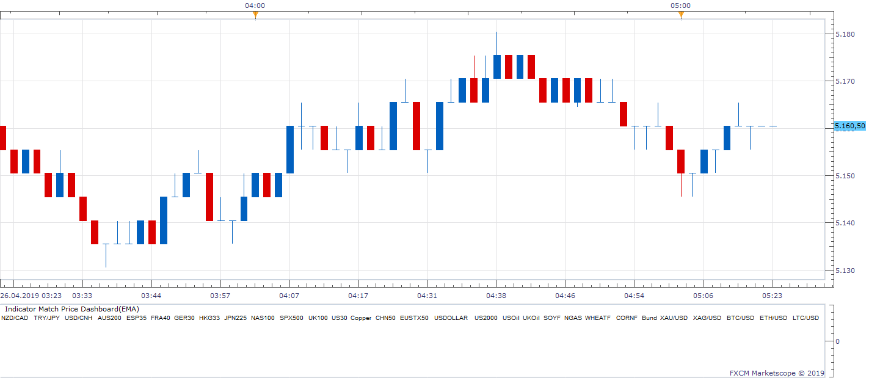Select BTC/USD in the dashboard
869x378 pixels.
point(740,318)
